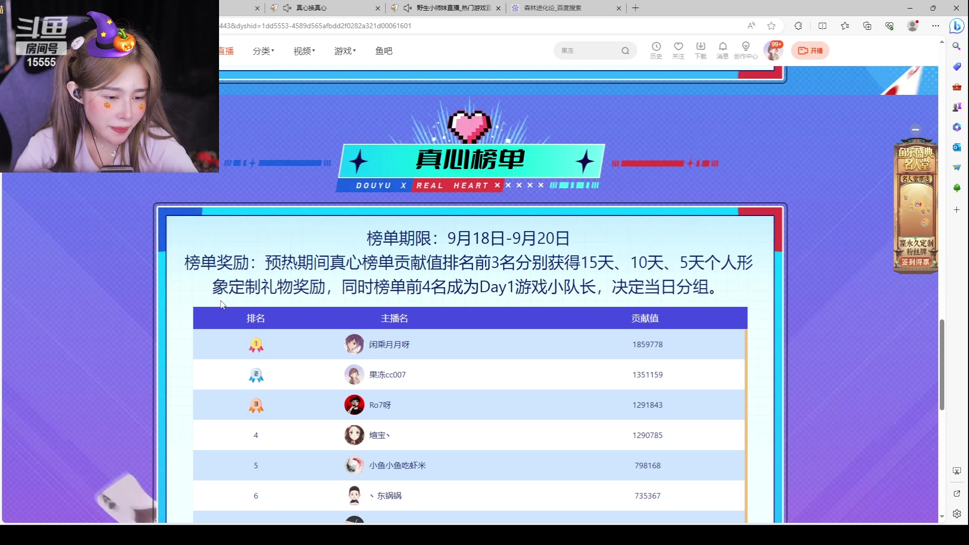Click 签到得票 on the floating widget

click(x=915, y=262)
